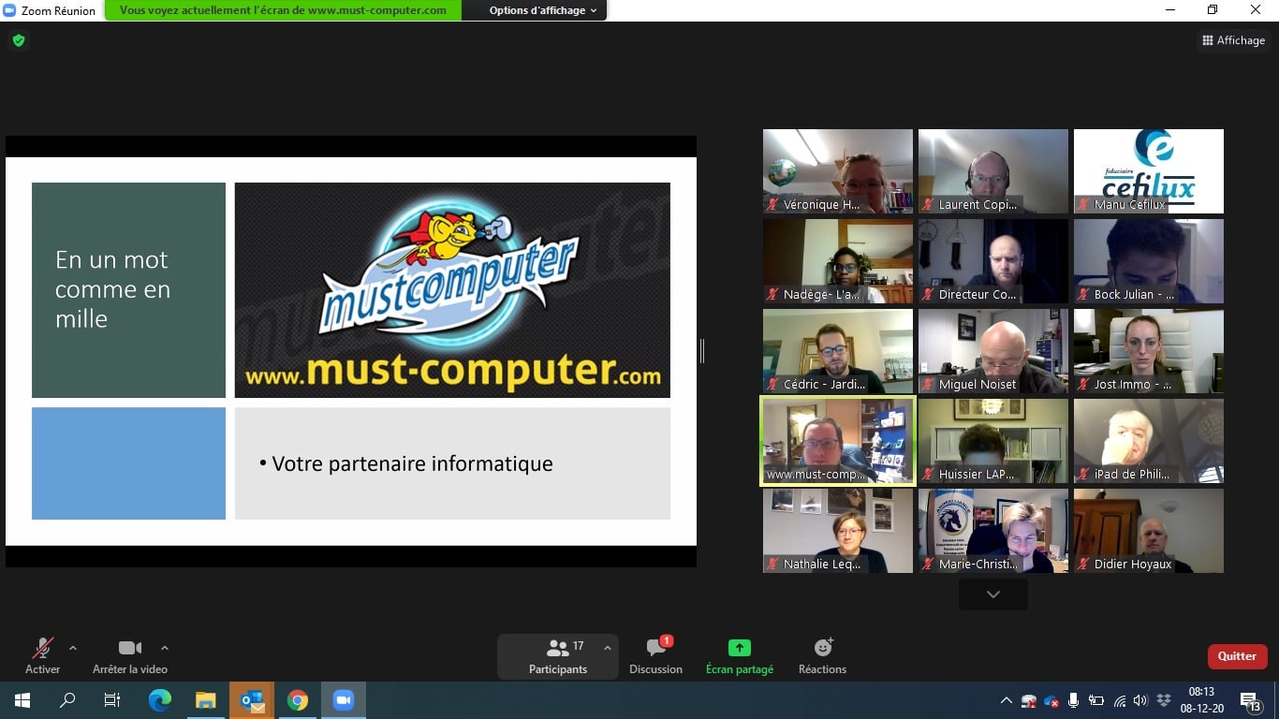The height and width of the screenshot is (719, 1279).
Task: Select Nadège- L'a... video tile
Action: pyautogui.click(x=838, y=261)
